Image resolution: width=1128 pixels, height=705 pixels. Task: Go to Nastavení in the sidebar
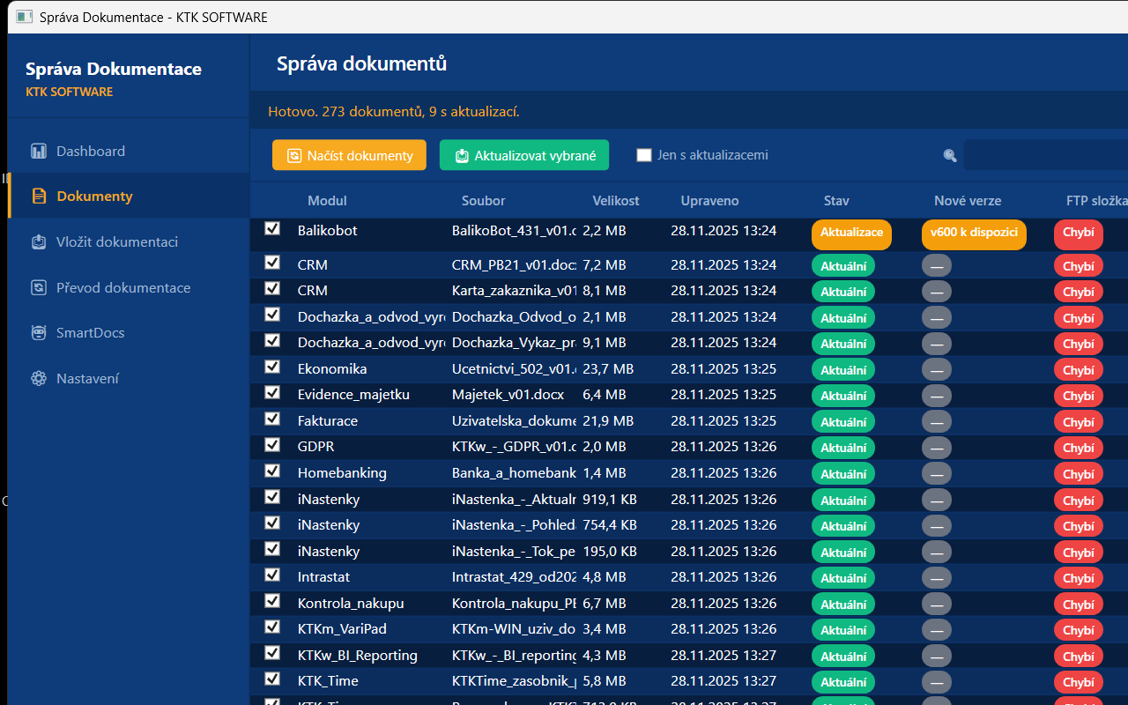(x=87, y=379)
